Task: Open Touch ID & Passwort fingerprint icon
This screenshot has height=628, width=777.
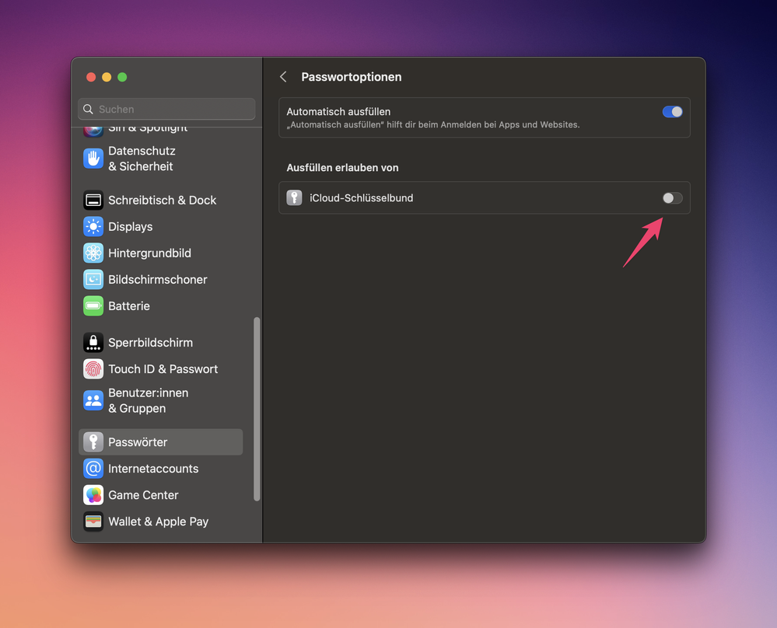Action: click(93, 369)
